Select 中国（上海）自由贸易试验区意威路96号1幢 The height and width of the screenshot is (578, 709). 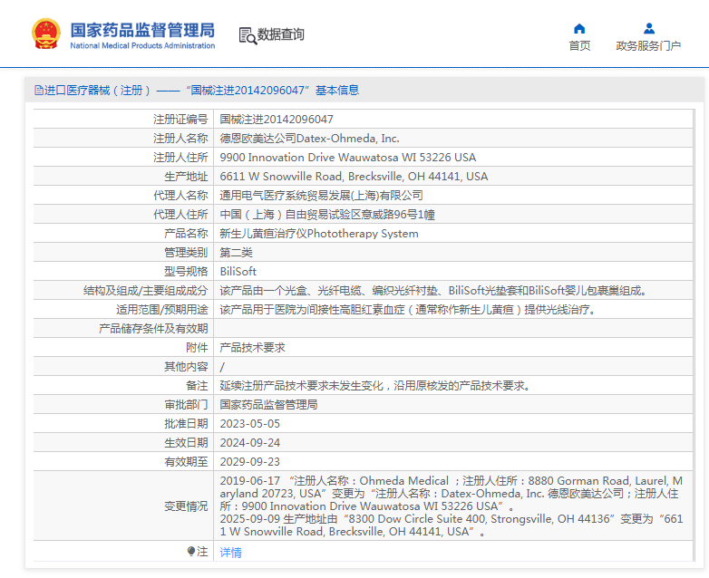pyautogui.click(x=327, y=214)
